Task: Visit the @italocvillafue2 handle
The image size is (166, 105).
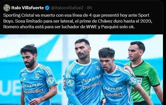Action: [x=67, y=8]
